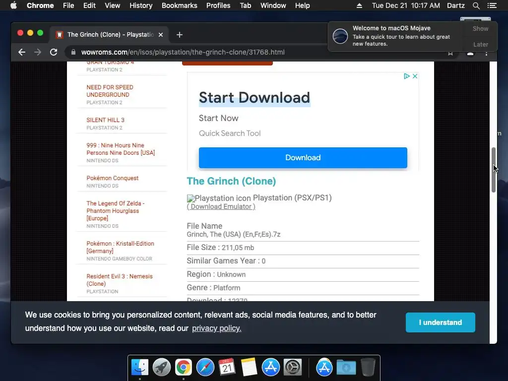Open the Edit menu

click(89, 5)
